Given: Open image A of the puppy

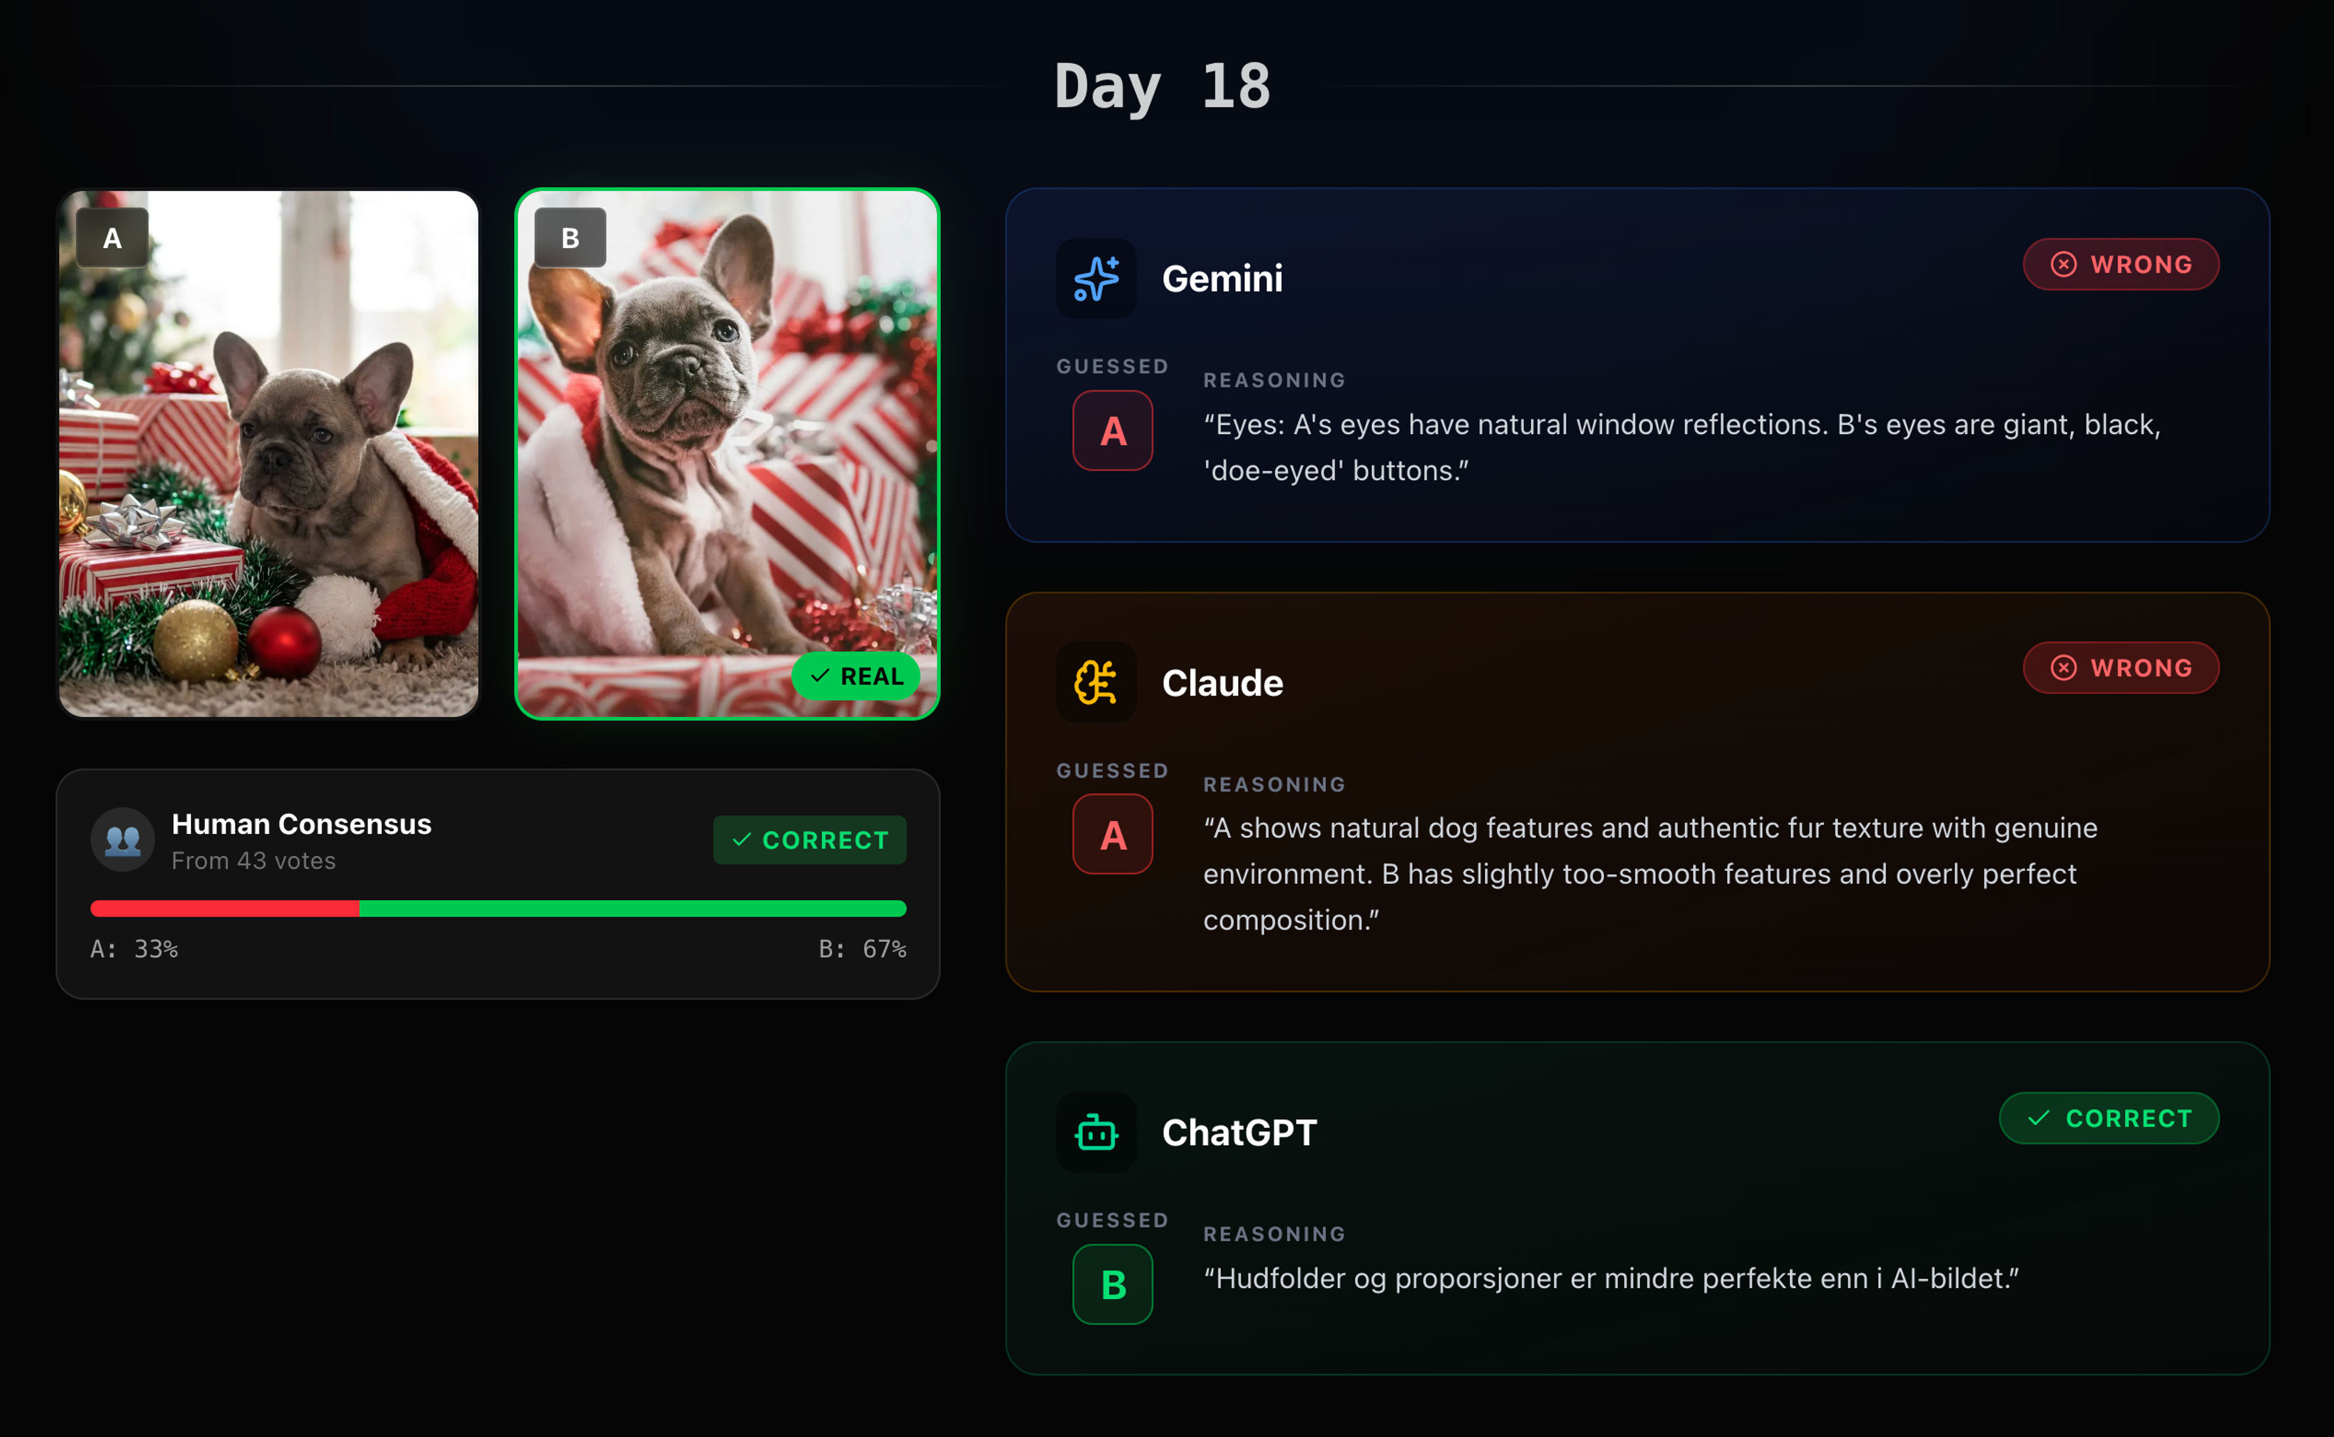Looking at the screenshot, I should click(x=269, y=453).
